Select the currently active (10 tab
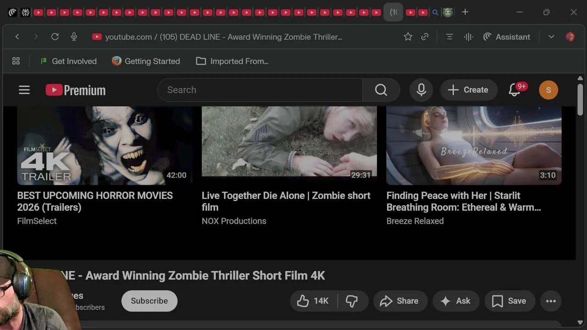This screenshot has height=330, width=587. pos(393,12)
